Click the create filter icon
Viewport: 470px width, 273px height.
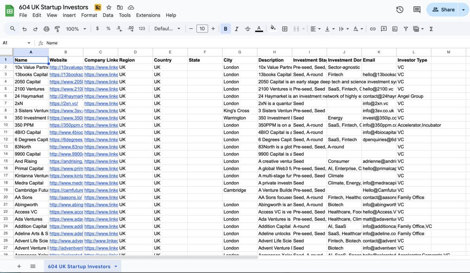pyautogui.click(x=406, y=29)
